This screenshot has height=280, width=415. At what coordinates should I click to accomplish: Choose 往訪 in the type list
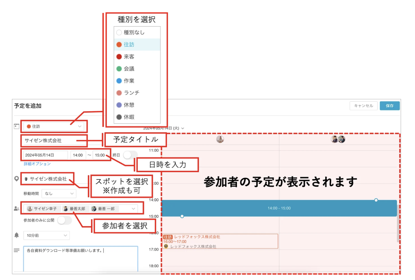tap(137, 45)
